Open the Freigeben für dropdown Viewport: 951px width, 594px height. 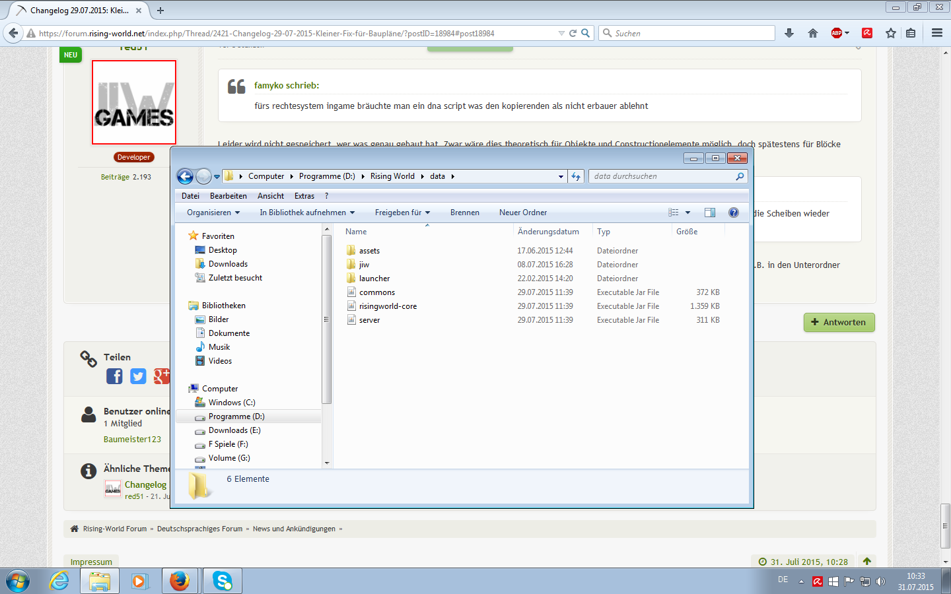402,213
